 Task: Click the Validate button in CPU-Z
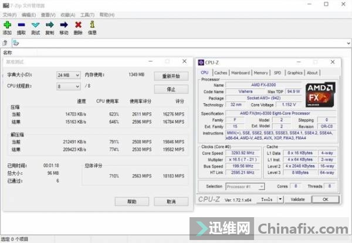tap(297, 199)
